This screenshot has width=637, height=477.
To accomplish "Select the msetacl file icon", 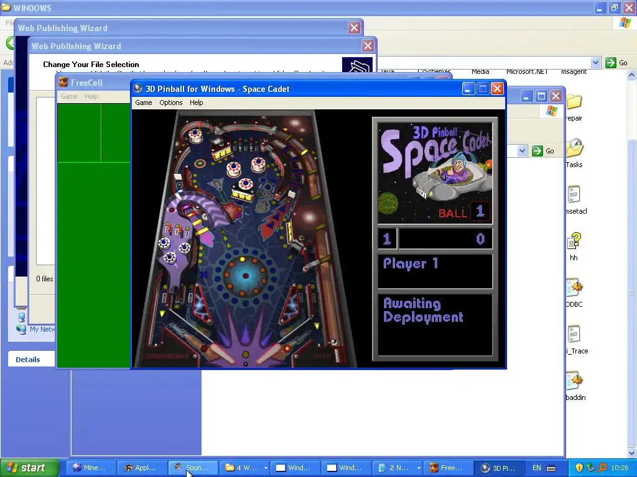I will click(x=574, y=194).
